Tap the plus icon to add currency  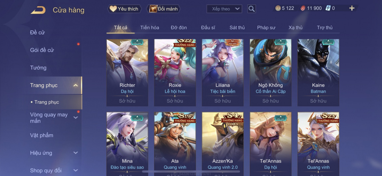[x=351, y=8]
